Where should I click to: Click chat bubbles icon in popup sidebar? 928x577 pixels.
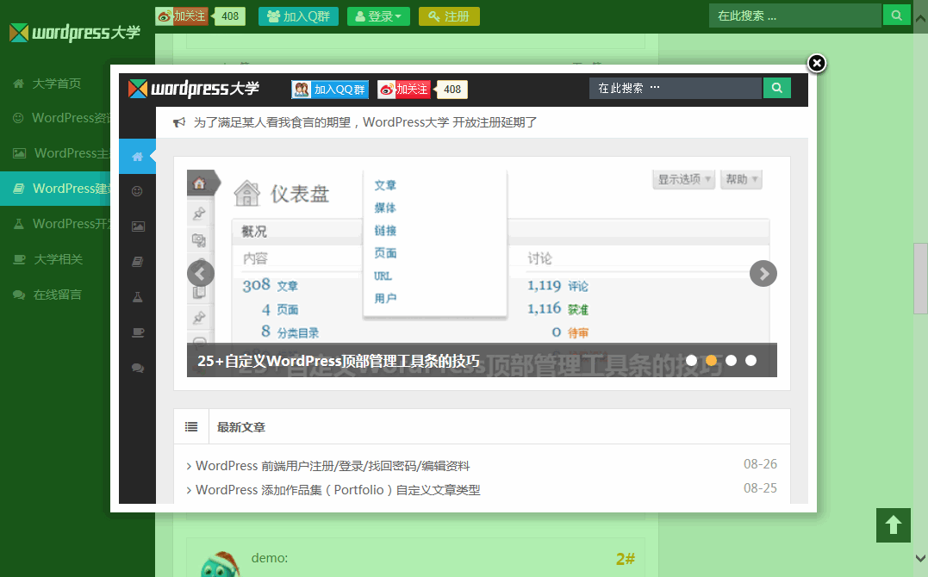[x=138, y=368]
